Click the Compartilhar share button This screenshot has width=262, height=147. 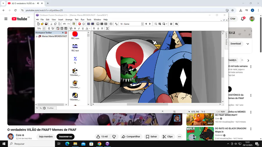pyautogui.click(x=131, y=137)
